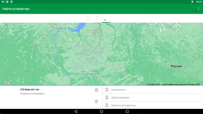Click the Новый Уренгой city label
This screenshot has width=203, height=114.
coord(95,31)
